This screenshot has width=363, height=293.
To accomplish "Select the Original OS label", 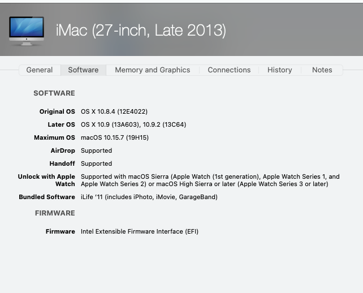I will 57,111.
